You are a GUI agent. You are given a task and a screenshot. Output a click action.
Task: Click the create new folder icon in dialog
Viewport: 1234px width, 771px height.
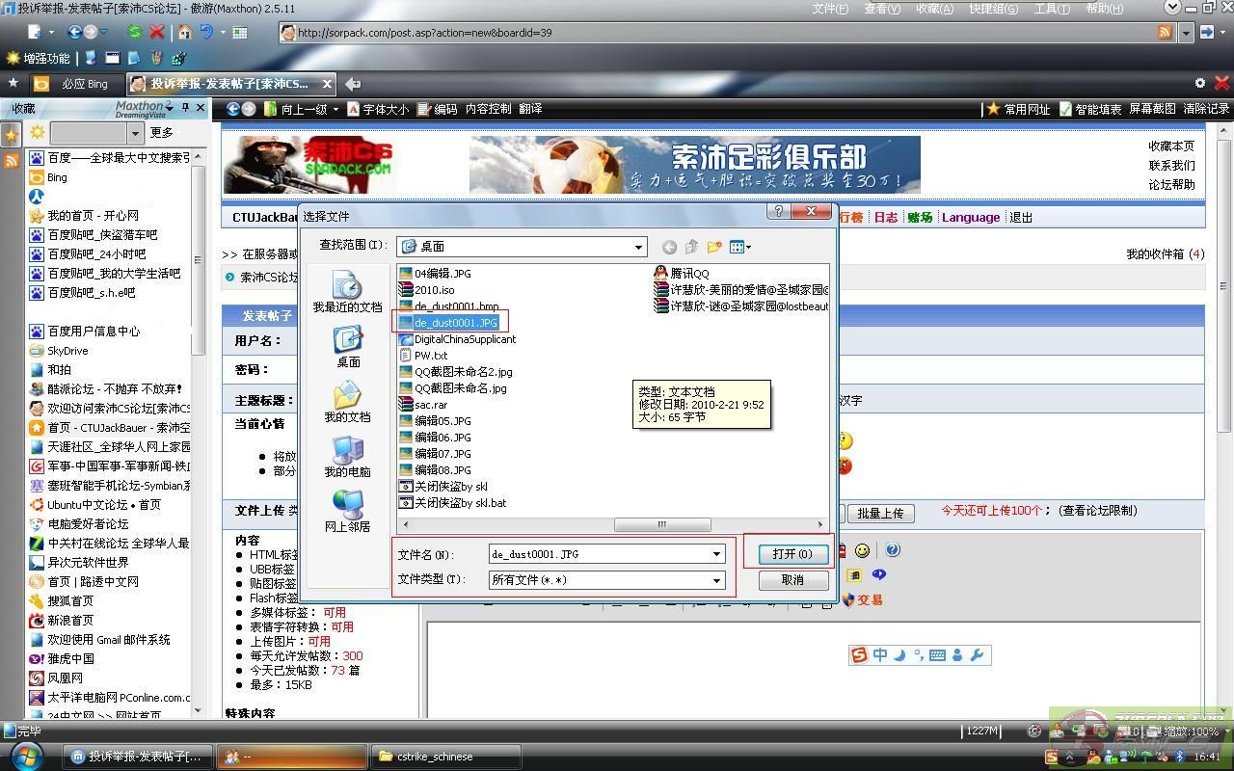coord(714,248)
